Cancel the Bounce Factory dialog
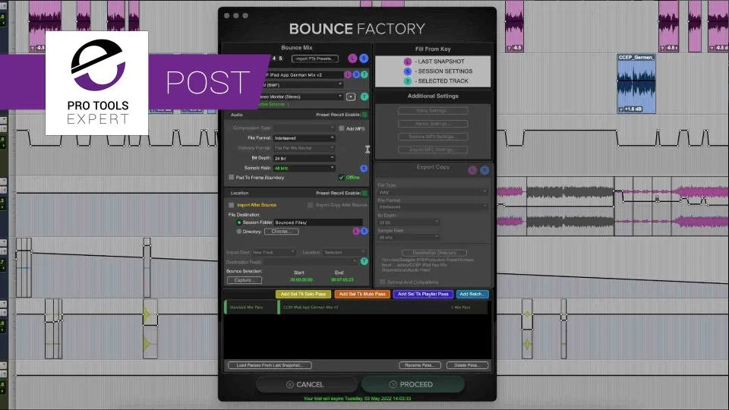729x410 pixels. tap(306, 384)
